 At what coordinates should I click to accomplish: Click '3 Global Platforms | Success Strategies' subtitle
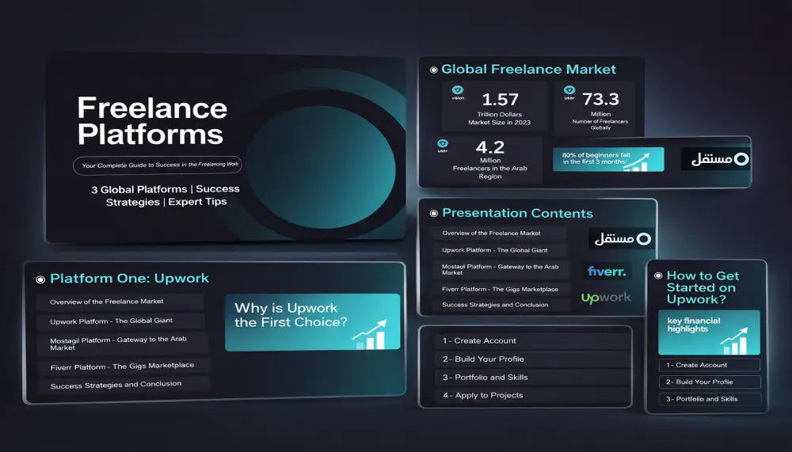coord(166,196)
